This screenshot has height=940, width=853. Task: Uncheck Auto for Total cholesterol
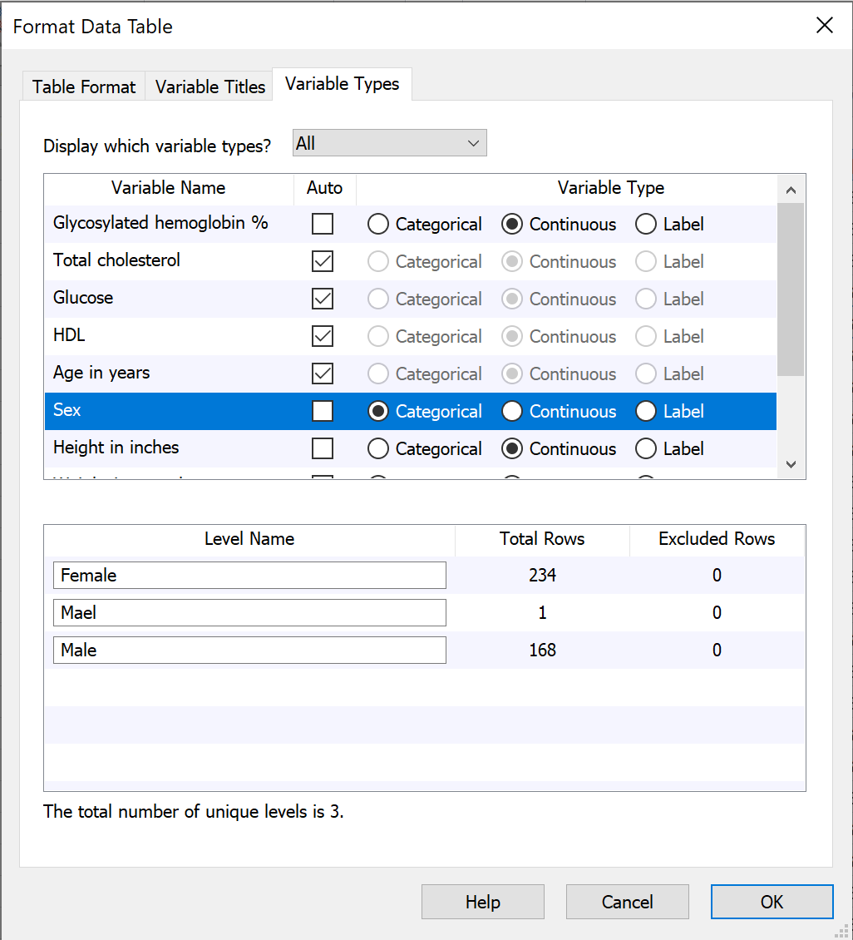coord(323,261)
